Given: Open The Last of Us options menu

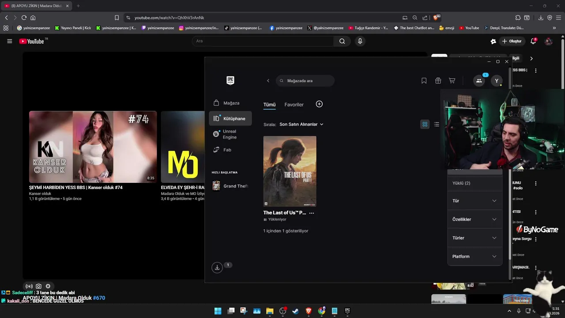Looking at the screenshot, I should click(x=312, y=213).
